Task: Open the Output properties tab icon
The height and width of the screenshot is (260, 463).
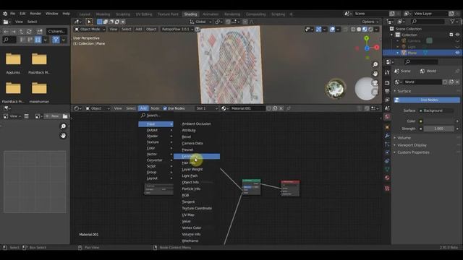Action: tap(387, 91)
